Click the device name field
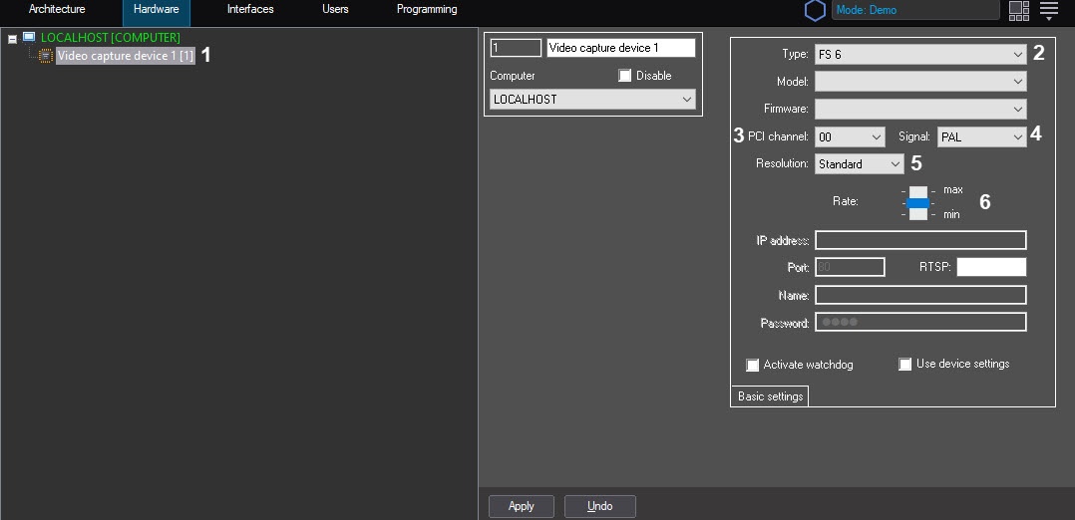Image resolution: width=1075 pixels, height=520 pixels. (x=621, y=47)
